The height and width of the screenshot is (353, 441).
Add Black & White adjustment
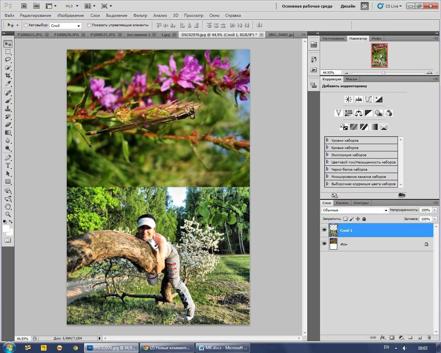tap(369, 113)
